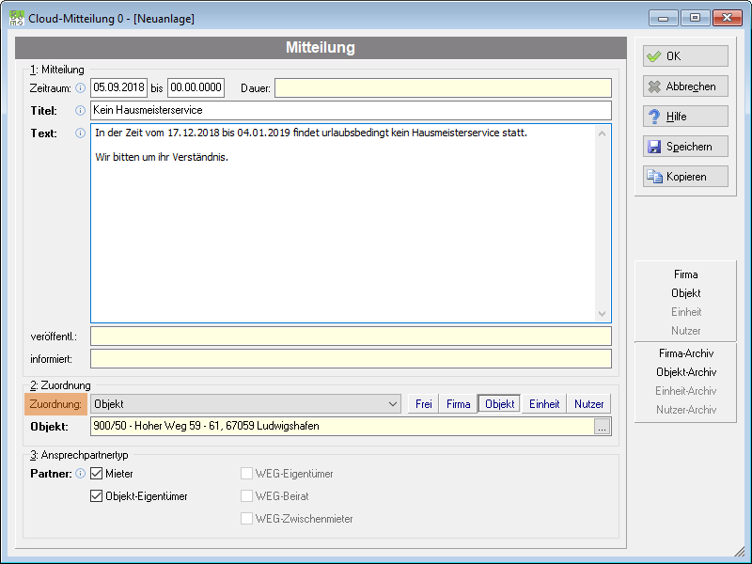Open the Objekt-Archiv link in side panel
Image resolution: width=752 pixels, height=564 pixels.
pos(686,372)
